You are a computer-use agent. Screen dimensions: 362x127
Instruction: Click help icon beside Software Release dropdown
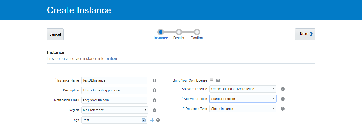pyautogui.click(x=283, y=89)
